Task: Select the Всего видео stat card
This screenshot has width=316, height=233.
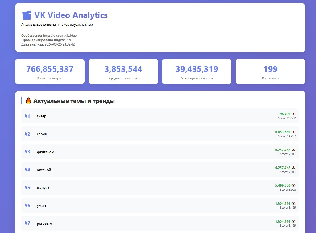Action: (270, 72)
